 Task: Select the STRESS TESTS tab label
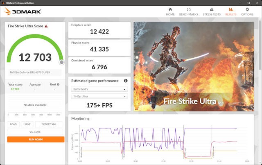212,14
